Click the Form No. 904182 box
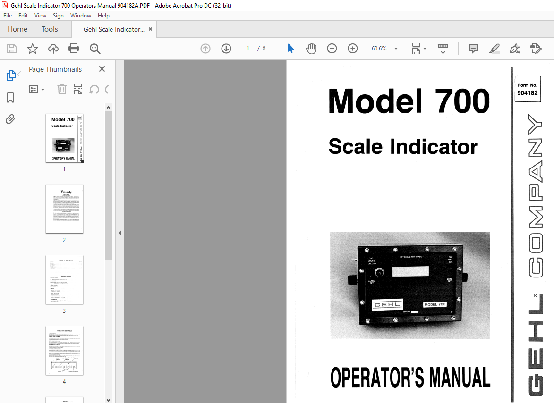Image resolution: width=554 pixels, height=403 pixels. (x=528, y=89)
